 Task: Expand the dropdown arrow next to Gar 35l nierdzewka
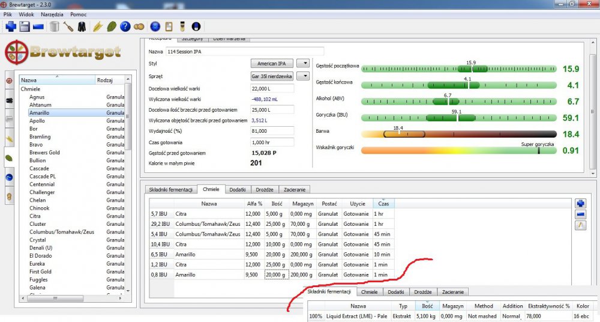(304, 76)
